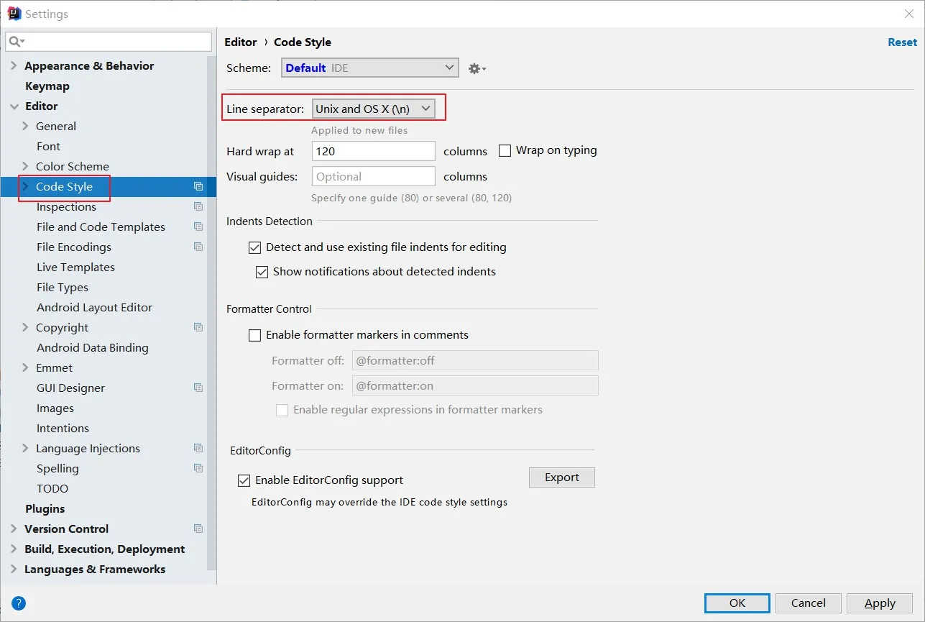Select Live Templates in settings tree
This screenshot has width=925, height=622.
tap(75, 267)
